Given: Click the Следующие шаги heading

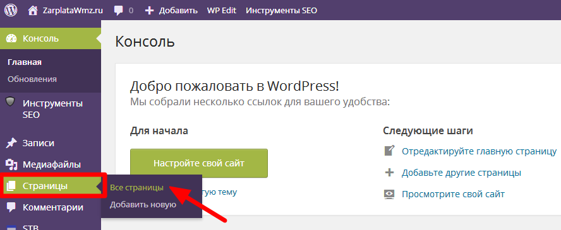Looking at the screenshot, I should [x=428, y=131].
